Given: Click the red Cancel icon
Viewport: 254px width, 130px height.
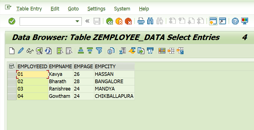Looking at the screenshot, I should (128, 21).
